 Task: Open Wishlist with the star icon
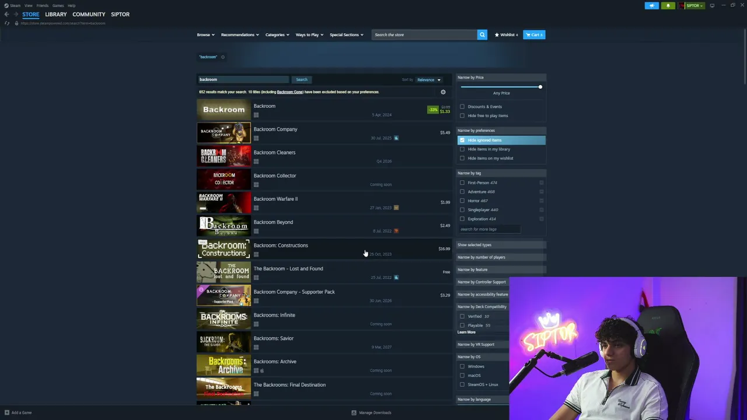(506, 34)
